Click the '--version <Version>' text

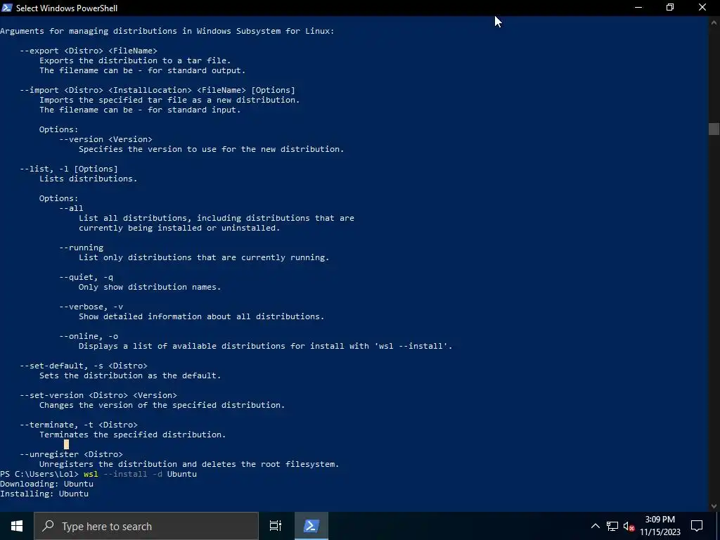coord(105,139)
